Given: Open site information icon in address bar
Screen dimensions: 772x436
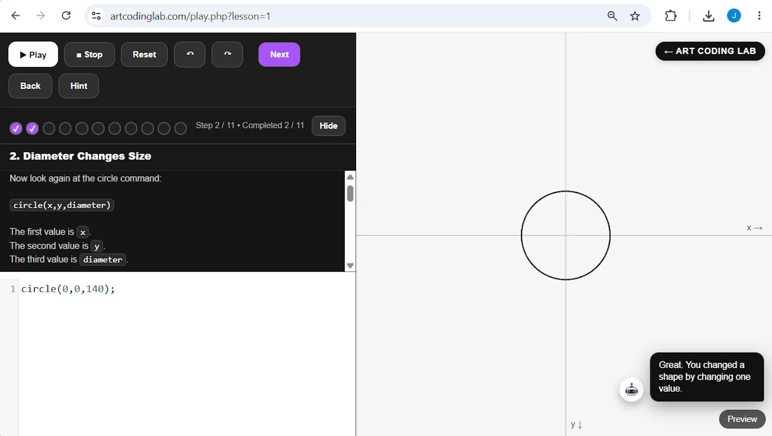Looking at the screenshot, I should click(x=96, y=16).
